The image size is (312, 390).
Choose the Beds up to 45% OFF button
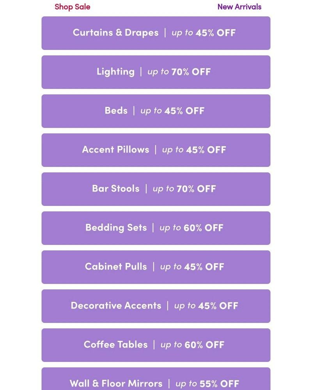click(x=156, y=111)
